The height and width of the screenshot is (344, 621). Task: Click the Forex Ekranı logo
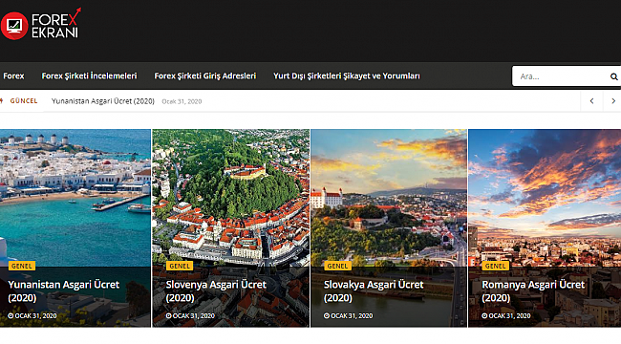(x=41, y=25)
